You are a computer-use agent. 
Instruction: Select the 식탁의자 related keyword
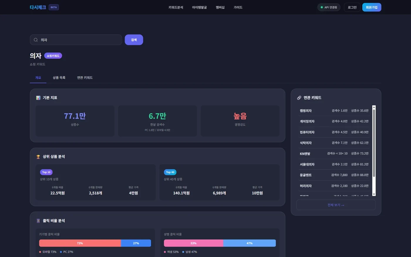pos(334,143)
